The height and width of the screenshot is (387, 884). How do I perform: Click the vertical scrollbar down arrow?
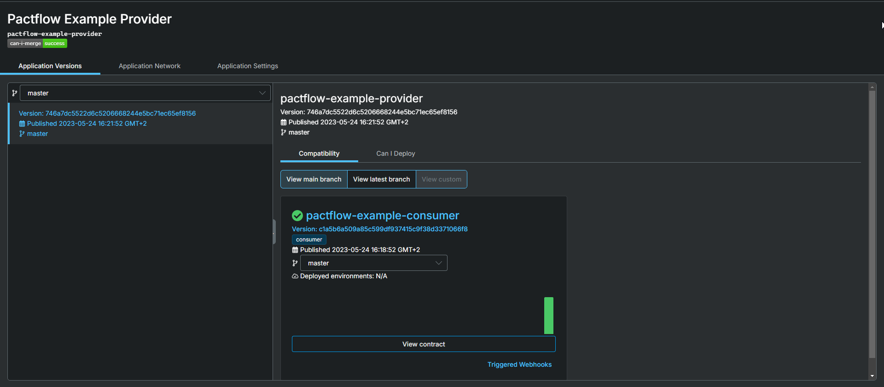point(872,376)
